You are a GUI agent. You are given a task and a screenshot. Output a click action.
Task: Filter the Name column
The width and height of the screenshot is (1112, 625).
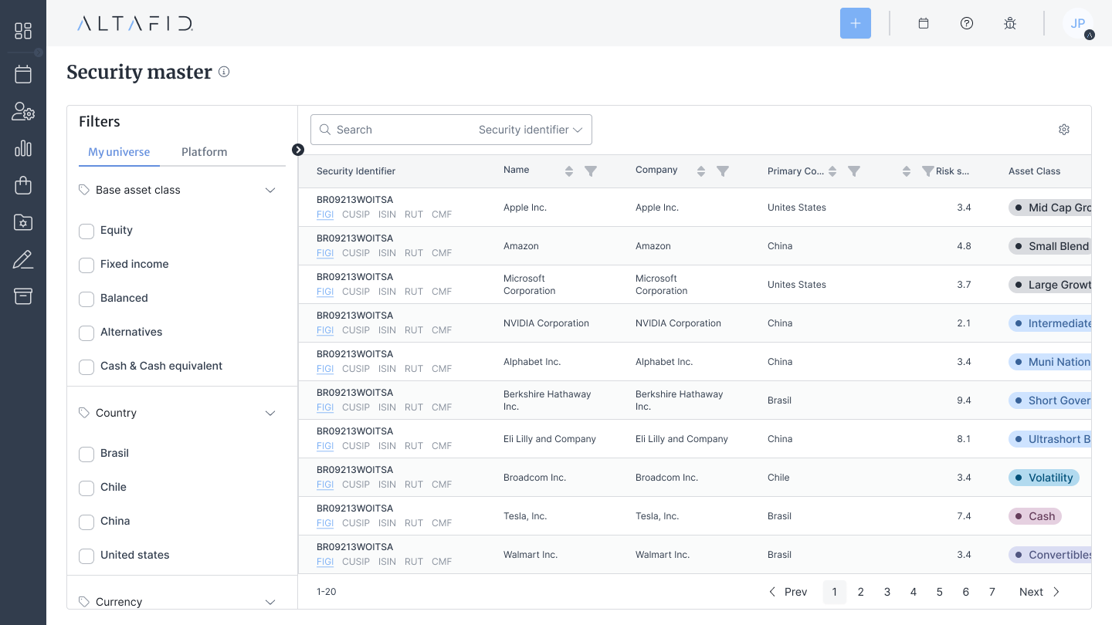tap(591, 171)
